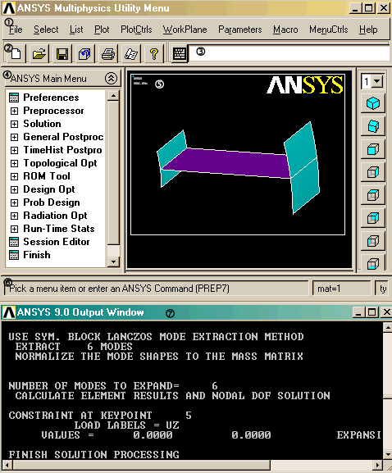392x473 pixels.
Task: Select the fifth view cube icon
Action: coord(373,195)
